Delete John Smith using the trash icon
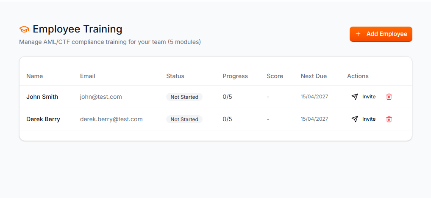 [389, 97]
